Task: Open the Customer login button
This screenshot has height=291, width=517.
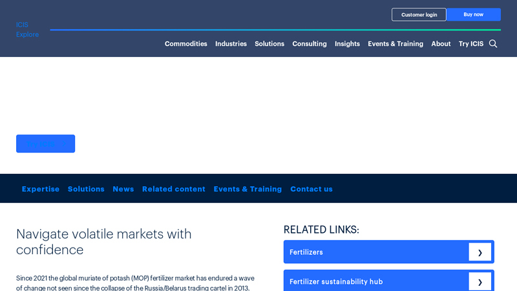Action: click(419, 15)
